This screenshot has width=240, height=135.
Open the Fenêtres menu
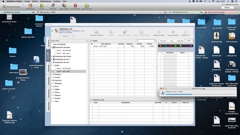pos(57,1)
